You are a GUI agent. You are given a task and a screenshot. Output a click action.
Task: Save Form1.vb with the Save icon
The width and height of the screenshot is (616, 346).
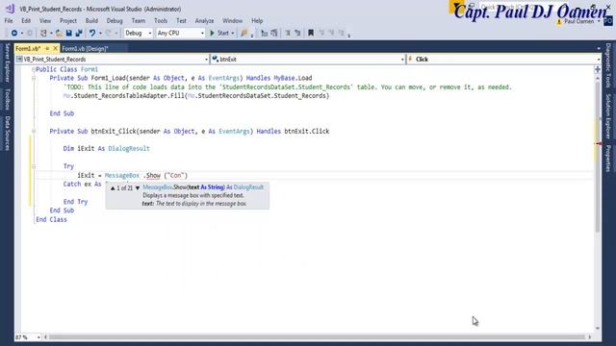click(68, 34)
